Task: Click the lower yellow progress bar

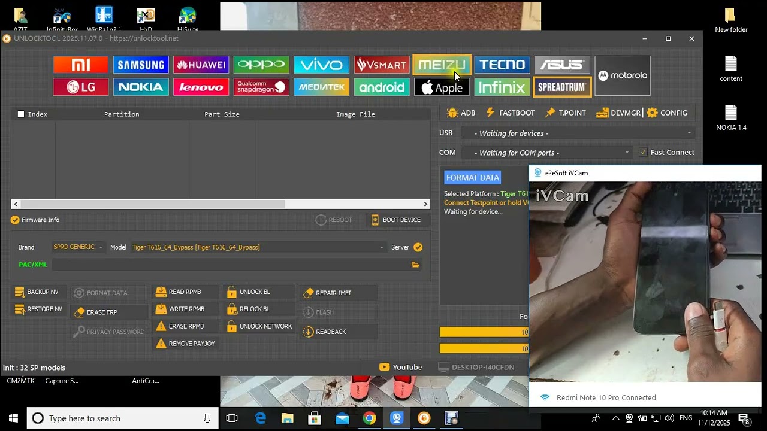Action: pos(484,348)
